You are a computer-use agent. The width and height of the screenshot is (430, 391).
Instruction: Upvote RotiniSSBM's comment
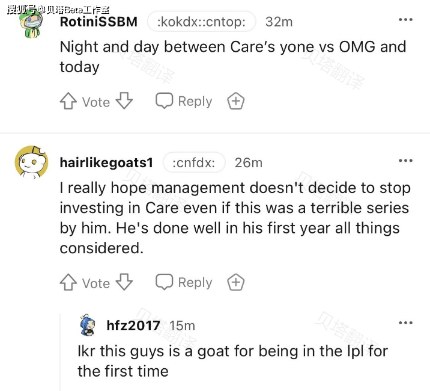pos(68,101)
